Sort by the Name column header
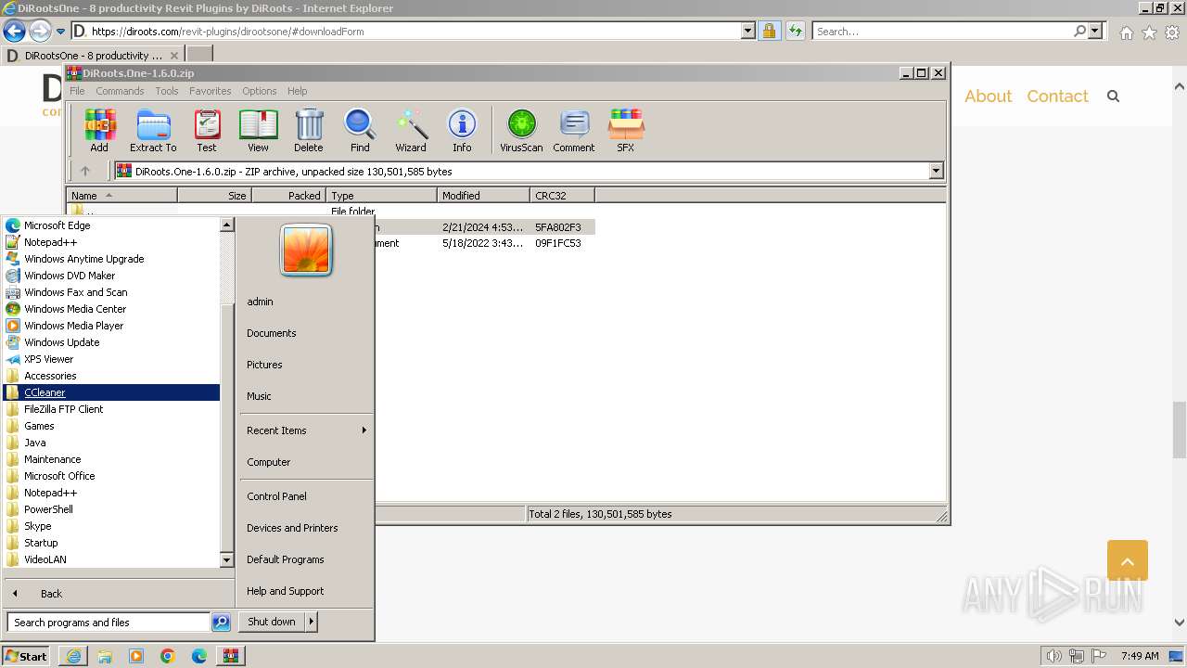1187x668 pixels. pos(121,196)
